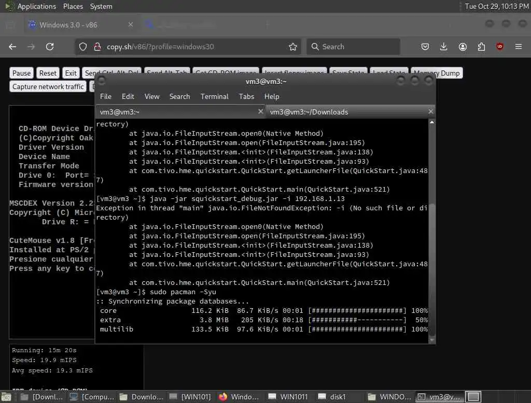Switch to the [Compu... taskbar window
This screenshot has width=531, height=403.
point(92,397)
